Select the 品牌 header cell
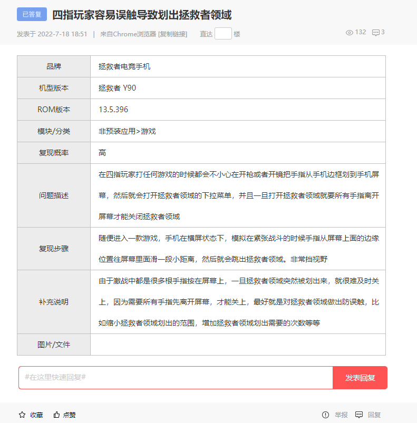 coord(54,66)
